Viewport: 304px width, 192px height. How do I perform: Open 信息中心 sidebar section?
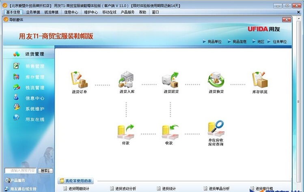tap(34, 98)
